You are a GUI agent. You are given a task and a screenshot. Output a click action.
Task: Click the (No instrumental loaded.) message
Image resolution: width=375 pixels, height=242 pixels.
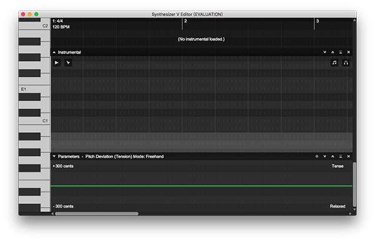click(201, 39)
